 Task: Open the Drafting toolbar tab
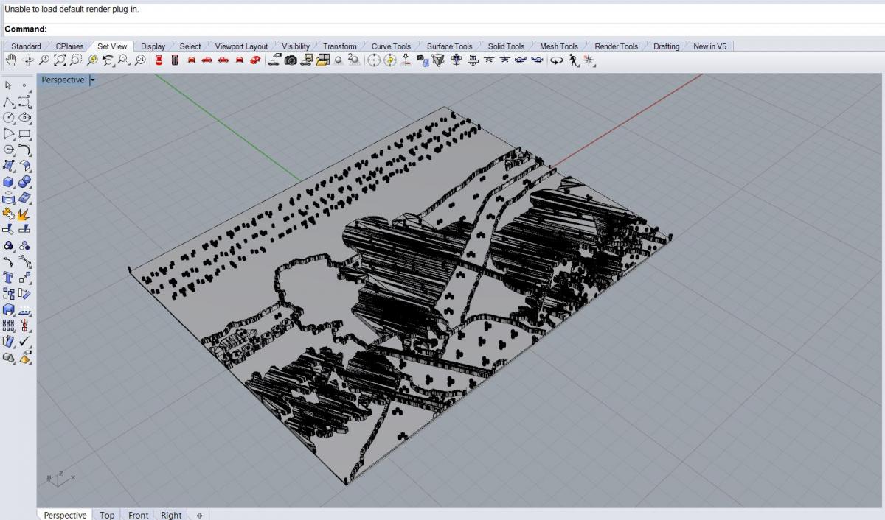pyautogui.click(x=667, y=46)
